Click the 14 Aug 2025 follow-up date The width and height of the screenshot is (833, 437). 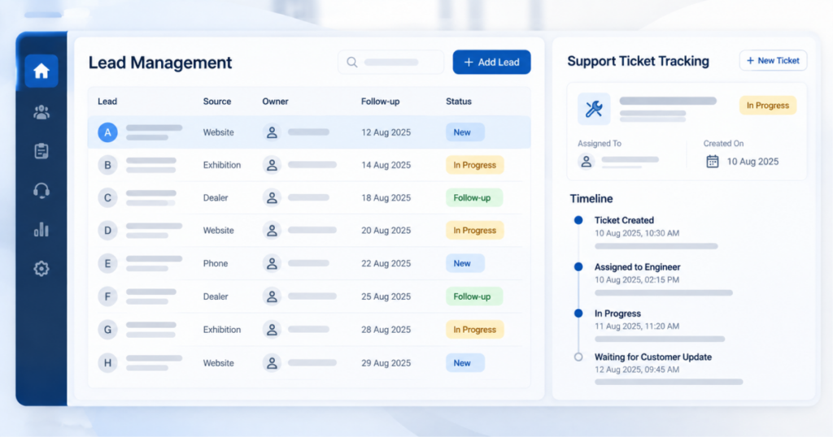point(386,166)
